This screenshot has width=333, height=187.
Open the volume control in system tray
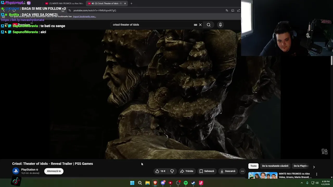click(x=317, y=183)
